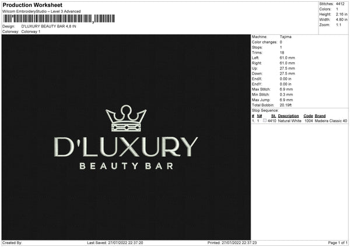Click the Height value 2.16 in

coord(342,14)
